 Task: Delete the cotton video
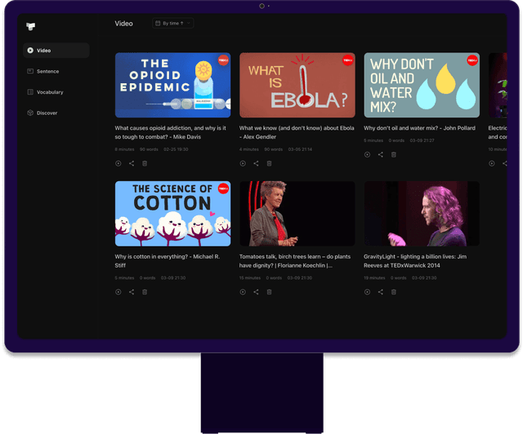[145, 291]
